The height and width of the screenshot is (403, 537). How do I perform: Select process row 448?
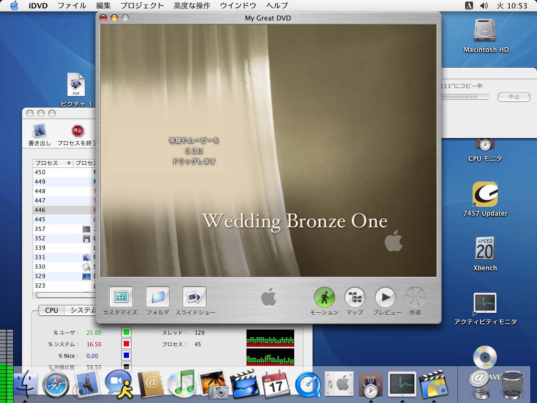point(64,191)
